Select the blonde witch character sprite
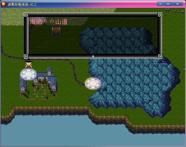This screenshot has height=147, width=186. pos(29,64)
